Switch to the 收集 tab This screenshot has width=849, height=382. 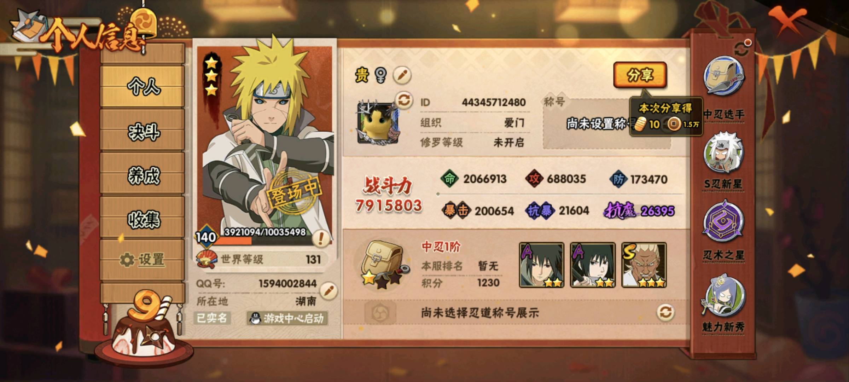tap(143, 219)
